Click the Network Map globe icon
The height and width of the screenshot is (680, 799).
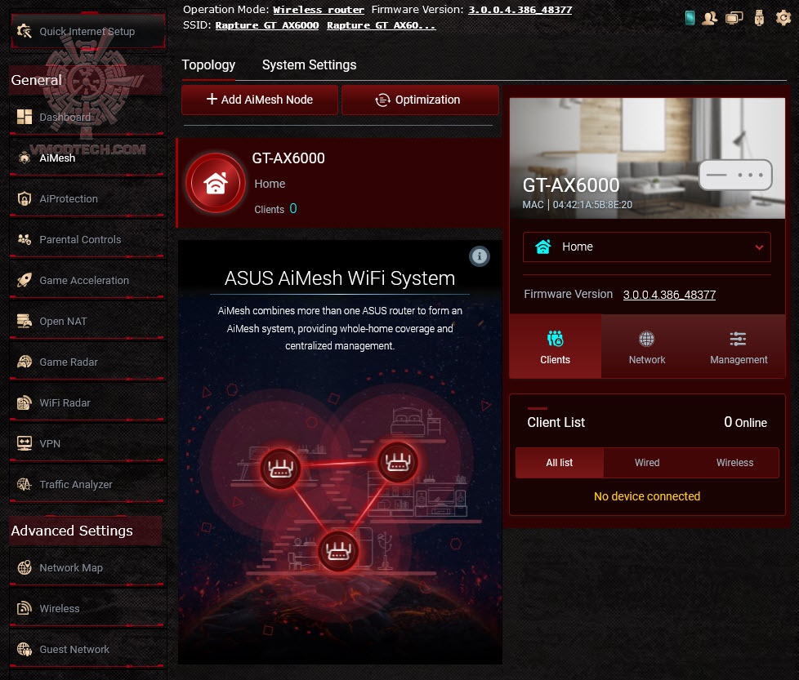pos(25,567)
